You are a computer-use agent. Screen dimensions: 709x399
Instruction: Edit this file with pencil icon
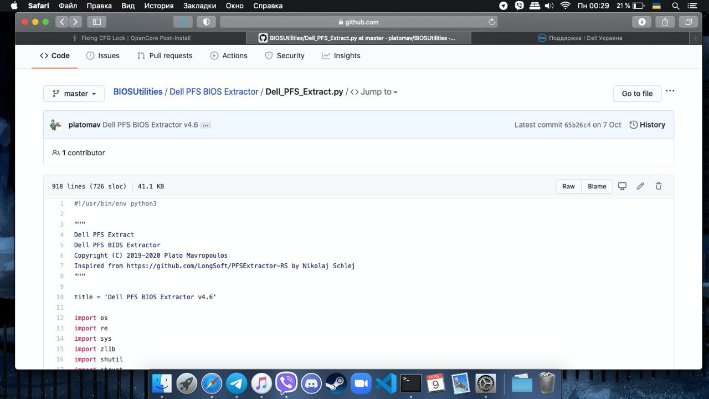[640, 186]
